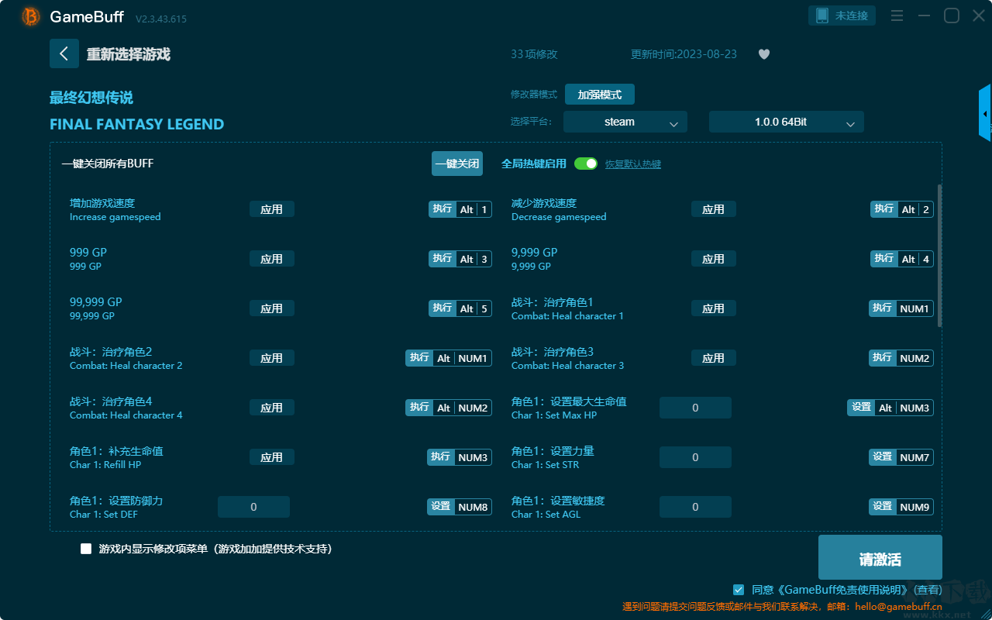Expand the blue side panel arrow tab
The image size is (992, 620).
click(985, 113)
